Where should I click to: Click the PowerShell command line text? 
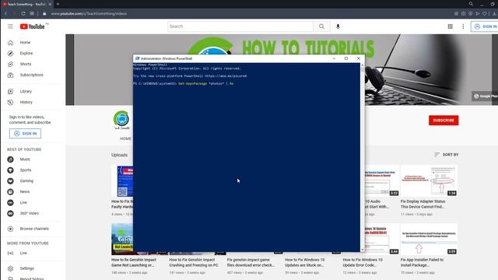(184, 83)
